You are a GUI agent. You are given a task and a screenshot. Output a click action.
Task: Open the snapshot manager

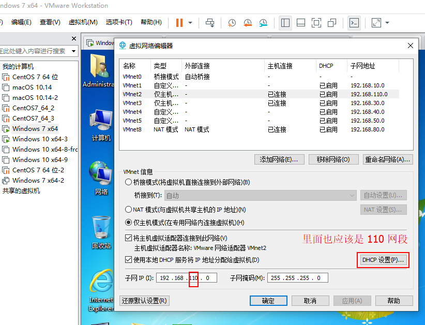[x=263, y=23]
